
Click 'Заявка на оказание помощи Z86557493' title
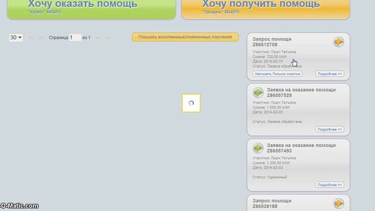(x=301, y=148)
